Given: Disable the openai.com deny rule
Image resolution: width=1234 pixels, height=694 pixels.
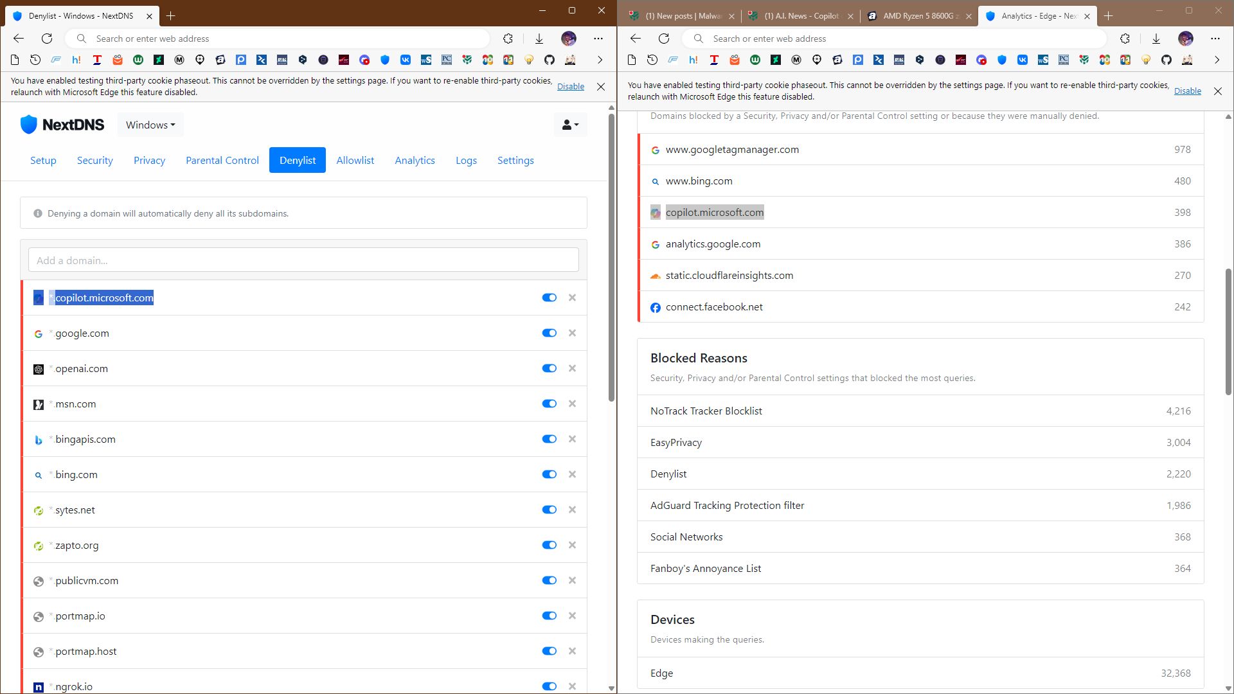Looking at the screenshot, I should click(549, 368).
